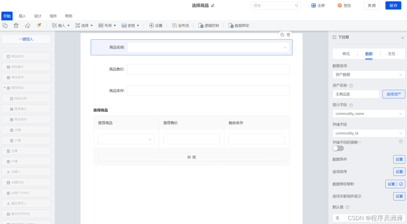Screen dimensions: 407x224
Task: Click the 选择资产 button
Action: tap(394, 94)
